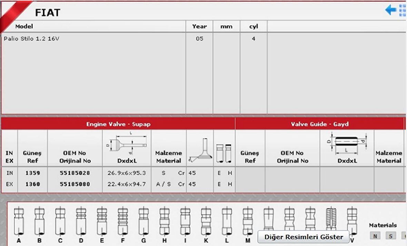Click seat angle 45 in EX row
Viewport: 407px width, 246px height.
point(192,184)
